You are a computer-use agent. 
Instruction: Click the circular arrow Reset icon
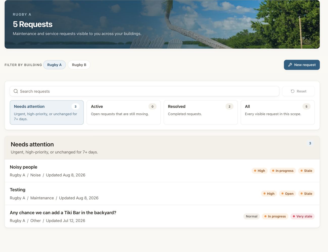[293, 91]
